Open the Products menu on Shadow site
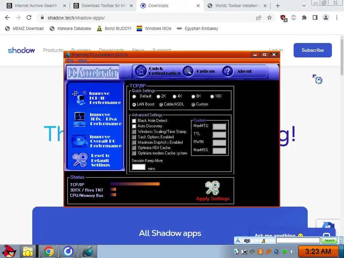The image size is (344, 258). point(53,50)
